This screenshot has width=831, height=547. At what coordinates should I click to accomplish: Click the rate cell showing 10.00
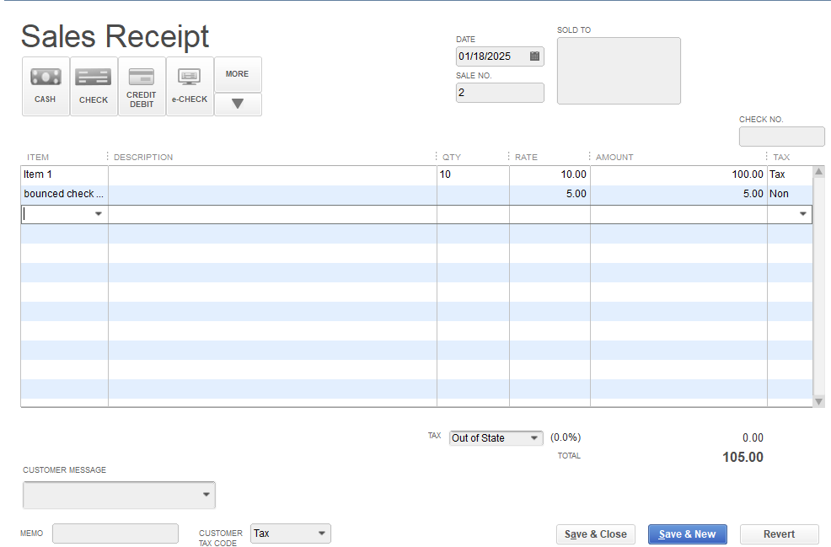click(550, 175)
